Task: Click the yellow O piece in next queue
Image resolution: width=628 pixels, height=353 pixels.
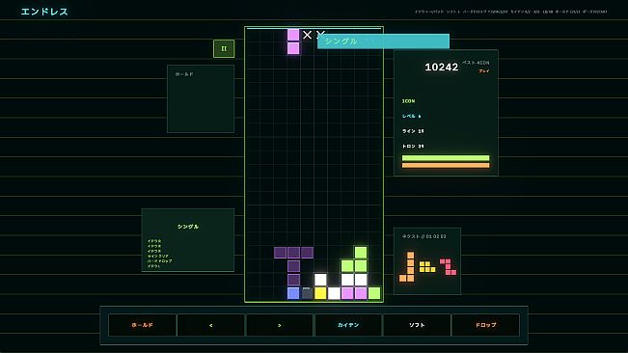Action: click(427, 267)
